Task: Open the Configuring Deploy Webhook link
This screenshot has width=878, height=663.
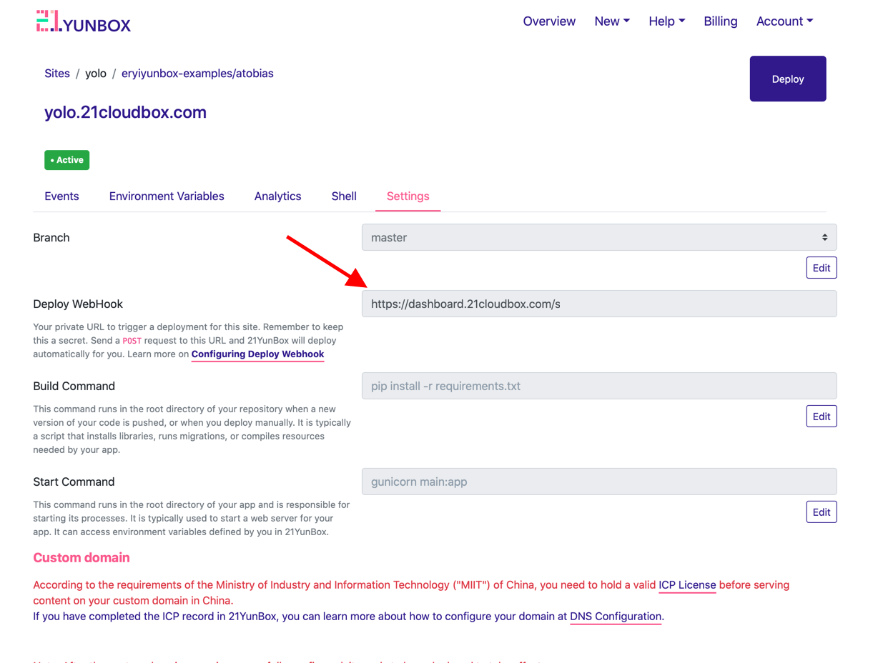Action: (257, 354)
